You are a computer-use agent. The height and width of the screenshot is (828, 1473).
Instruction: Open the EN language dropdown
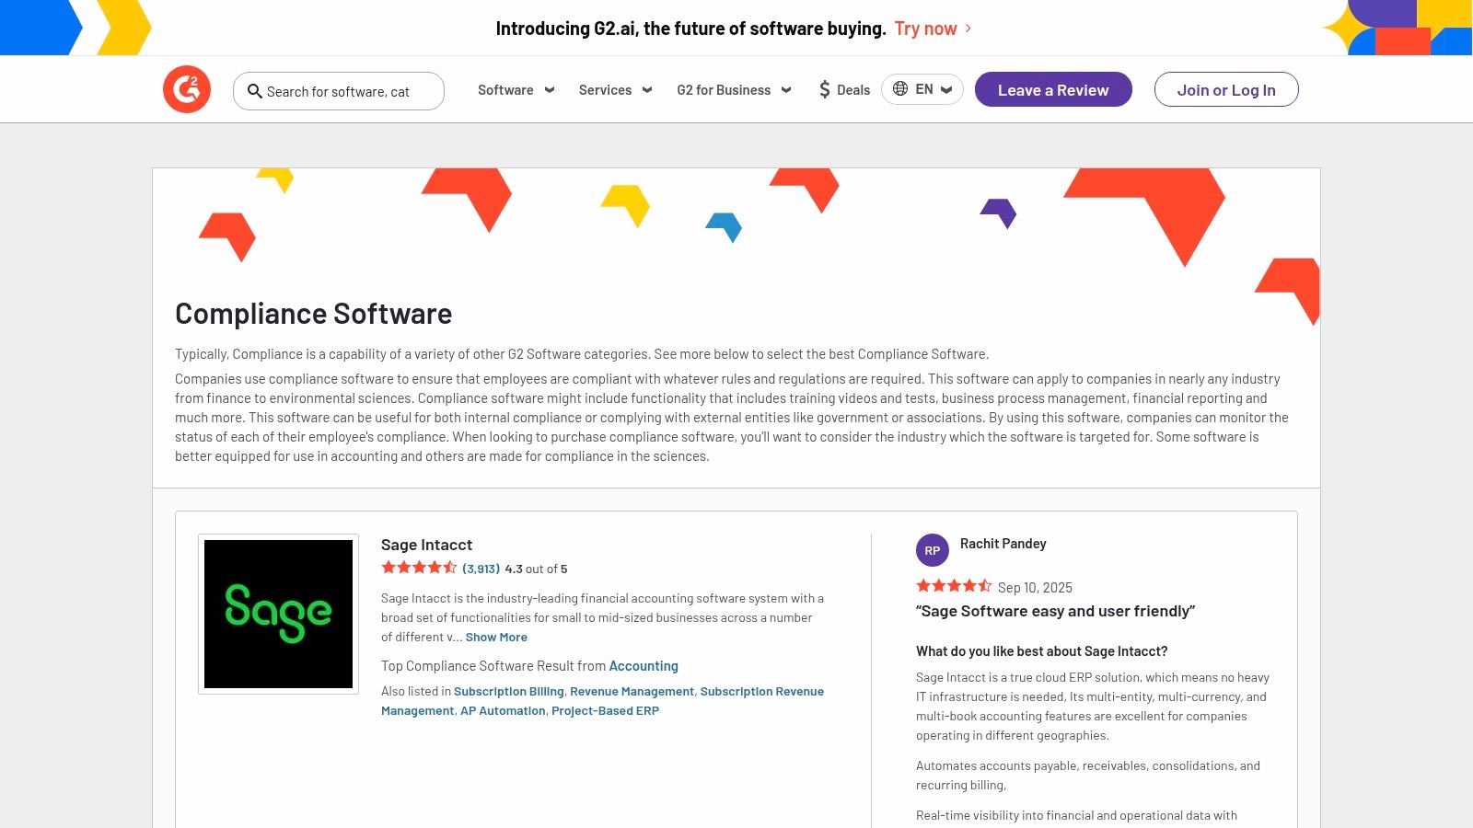(922, 89)
